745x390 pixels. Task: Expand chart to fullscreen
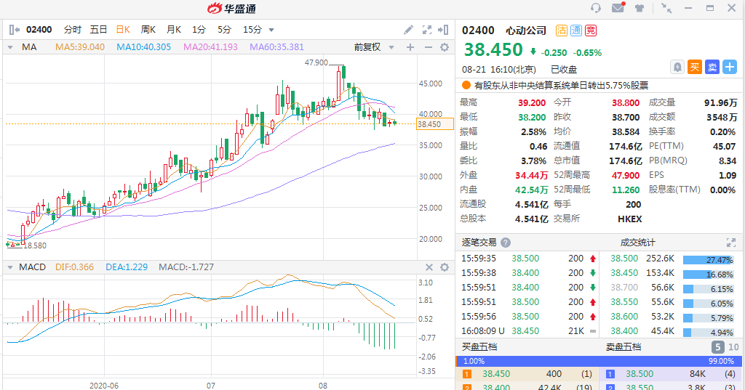(x=426, y=30)
